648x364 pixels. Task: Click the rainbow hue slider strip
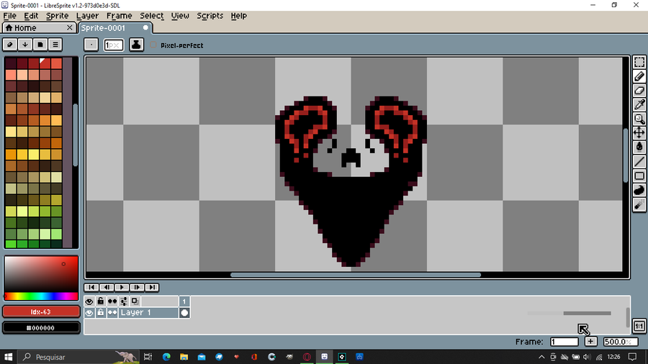(41, 296)
